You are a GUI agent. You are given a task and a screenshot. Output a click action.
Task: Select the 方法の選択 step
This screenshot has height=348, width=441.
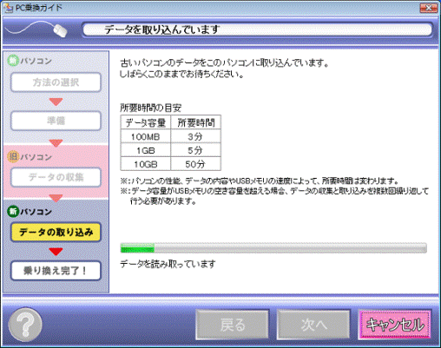click(56, 82)
